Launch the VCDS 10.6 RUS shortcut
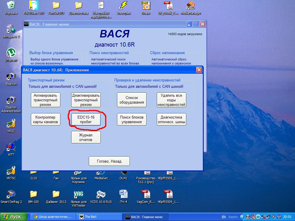This screenshot has width=295, height=221. [101, 197]
